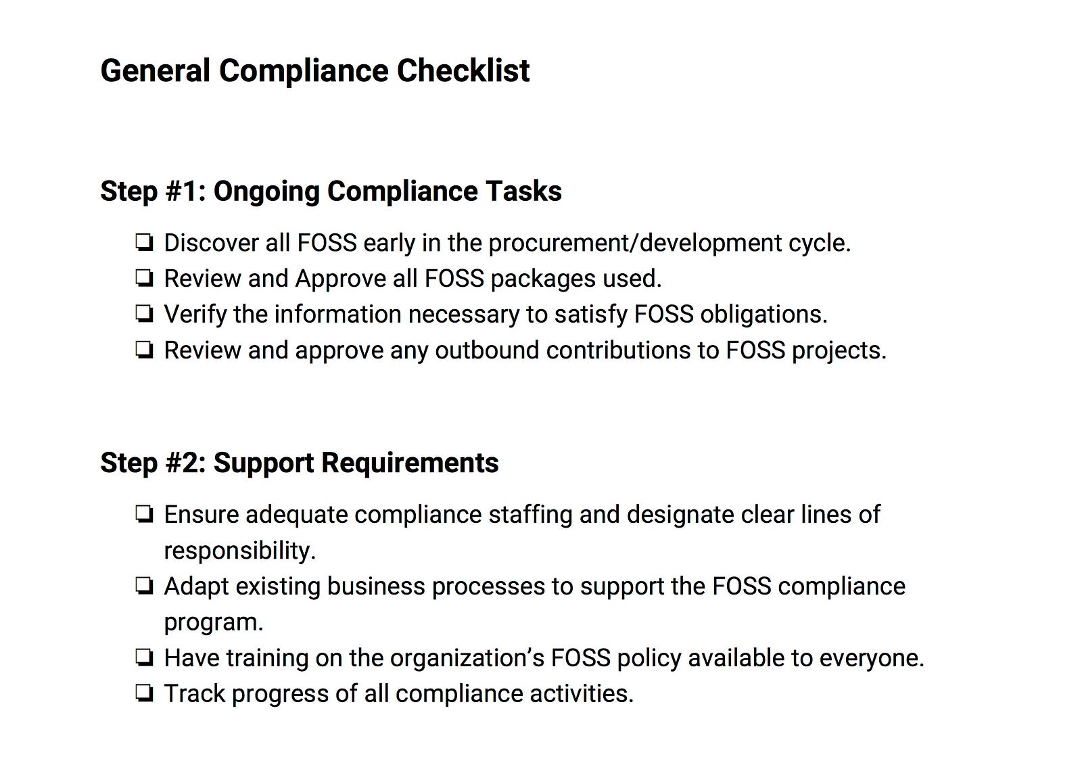
Task: Click the 'Review and approve any outbound contributions' line
Action: coord(525,350)
